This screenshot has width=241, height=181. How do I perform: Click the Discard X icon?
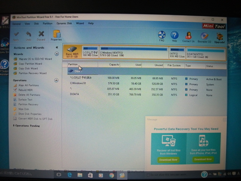click(41, 34)
